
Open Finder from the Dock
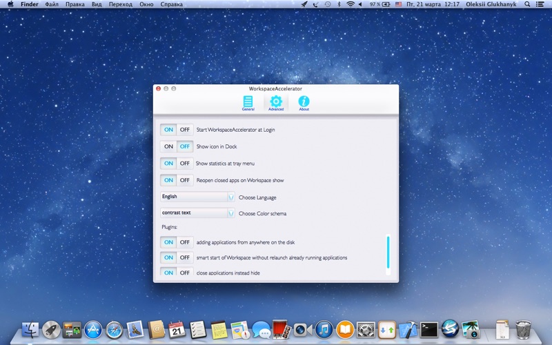click(x=30, y=330)
